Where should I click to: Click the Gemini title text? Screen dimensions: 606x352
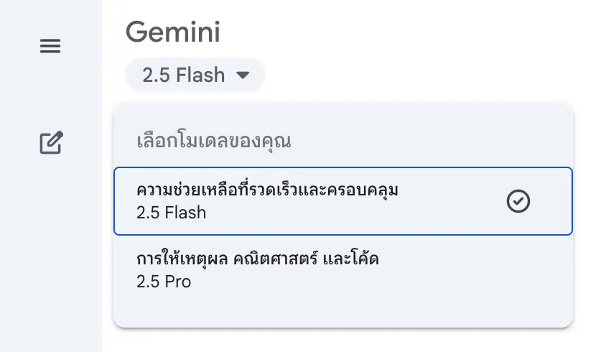[172, 32]
